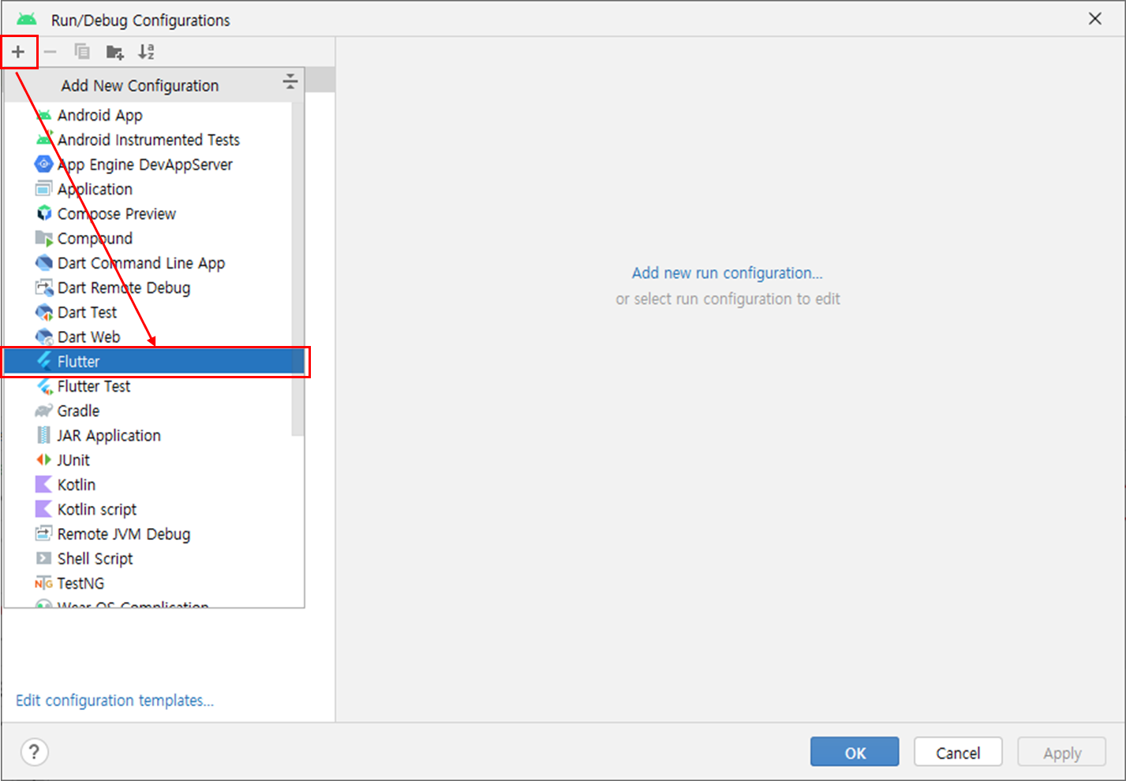Click the Copy Configuration toolbar icon
This screenshot has height=781, width=1126.
coord(82,52)
